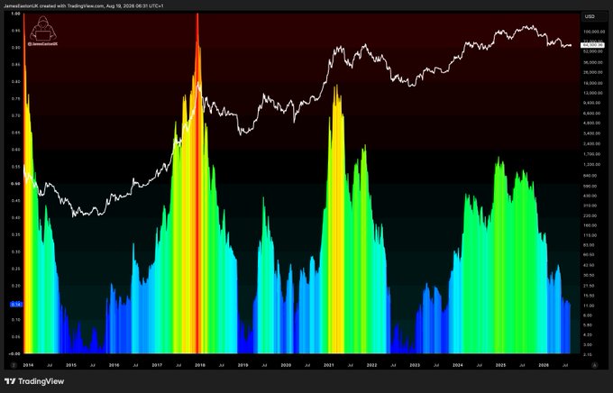Click the 4,800.00 price axis label

point(593,123)
